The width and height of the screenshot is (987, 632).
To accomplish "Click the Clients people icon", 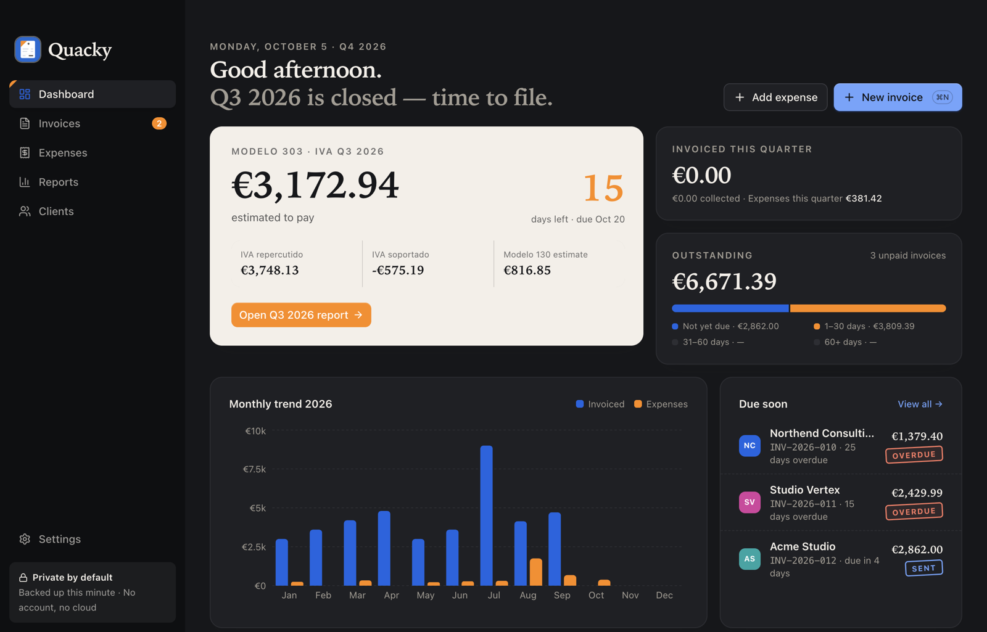I will tap(25, 211).
